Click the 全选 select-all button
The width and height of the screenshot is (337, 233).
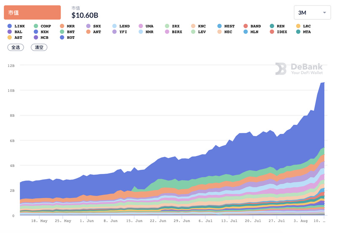click(16, 47)
